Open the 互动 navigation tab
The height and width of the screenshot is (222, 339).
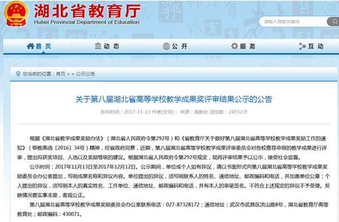coord(311,46)
